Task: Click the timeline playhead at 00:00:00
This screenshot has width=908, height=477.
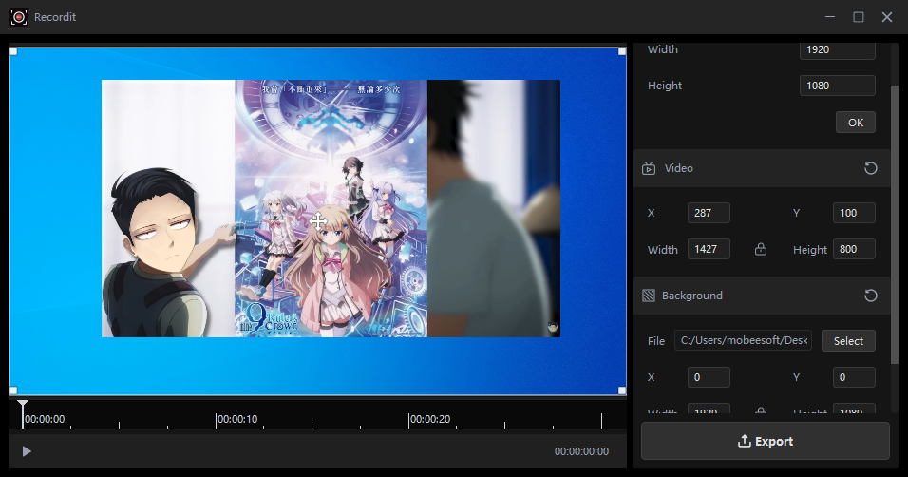Action: pyautogui.click(x=23, y=409)
